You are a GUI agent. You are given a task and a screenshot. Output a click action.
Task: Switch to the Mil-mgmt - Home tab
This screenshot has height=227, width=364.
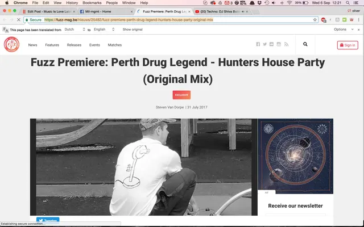(x=106, y=11)
